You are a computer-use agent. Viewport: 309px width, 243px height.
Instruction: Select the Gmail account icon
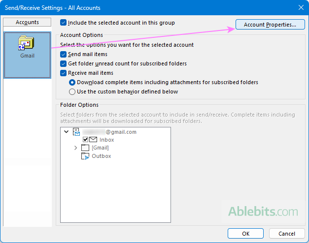click(x=26, y=42)
